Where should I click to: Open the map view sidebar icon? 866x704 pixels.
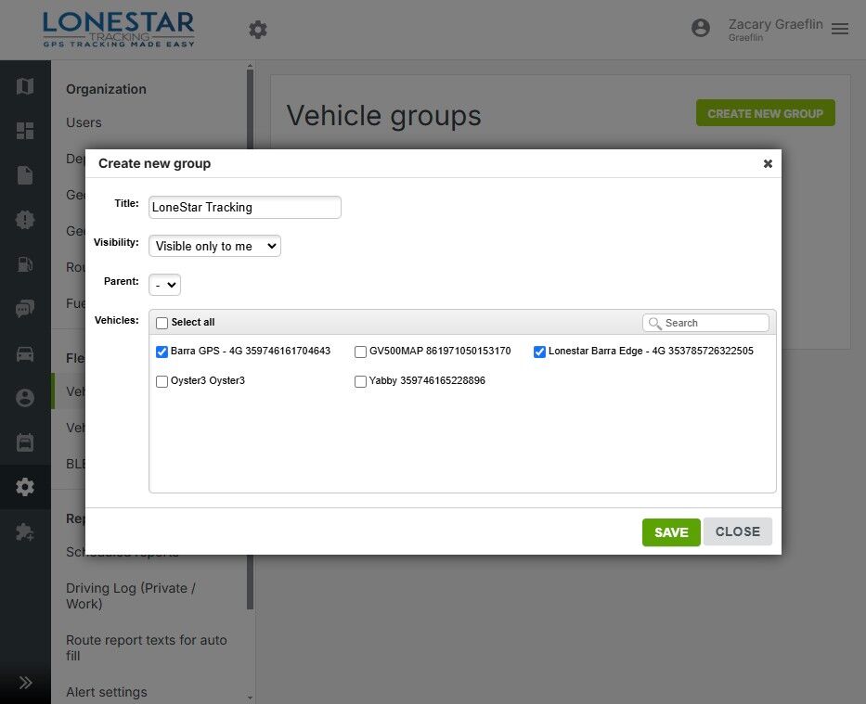pos(25,86)
